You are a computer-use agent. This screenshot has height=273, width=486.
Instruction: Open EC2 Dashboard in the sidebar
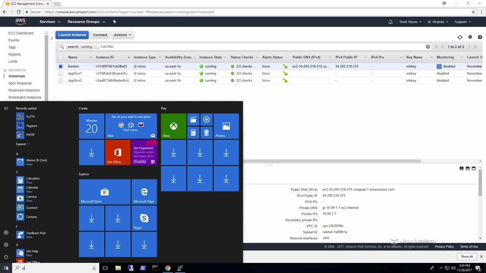(21, 33)
